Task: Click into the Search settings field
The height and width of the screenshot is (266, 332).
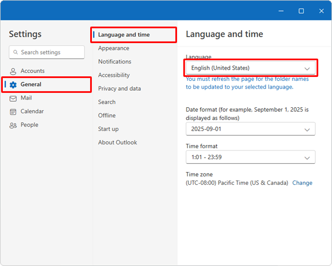Action: (47, 52)
